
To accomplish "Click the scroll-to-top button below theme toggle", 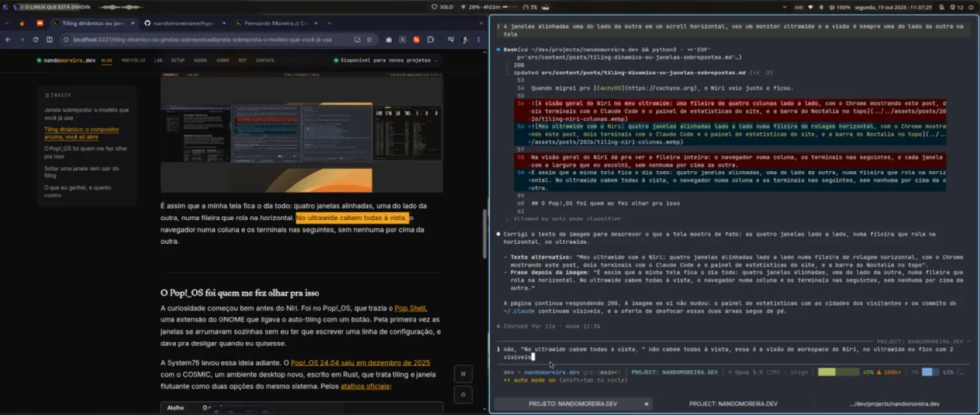I will (x=463, y=395).
